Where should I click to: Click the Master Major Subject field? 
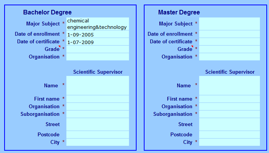[x=230, y=24]
